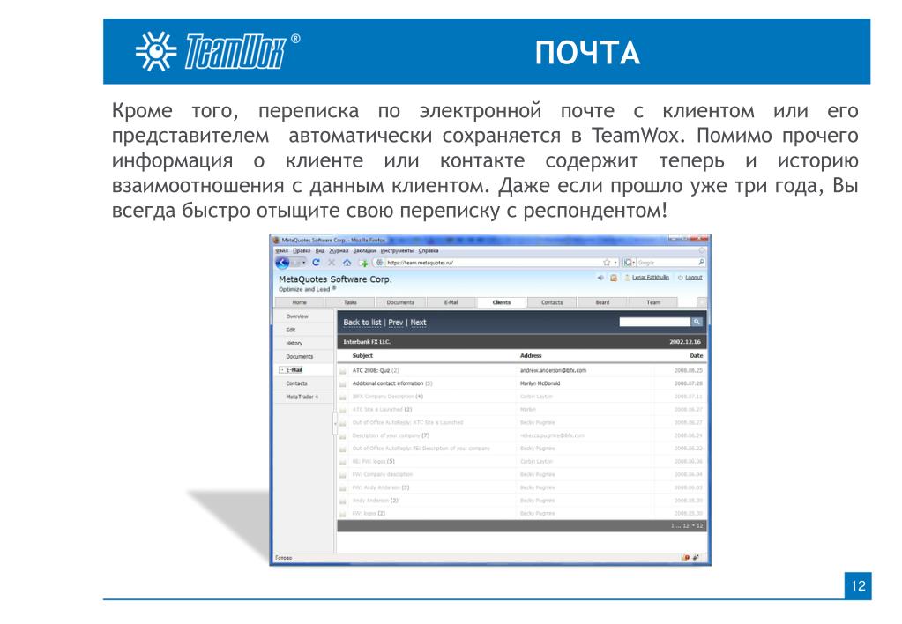This screenshot has width=902, height=624.
Task: Click the Back to list link
Action: (x=362, y=323)
